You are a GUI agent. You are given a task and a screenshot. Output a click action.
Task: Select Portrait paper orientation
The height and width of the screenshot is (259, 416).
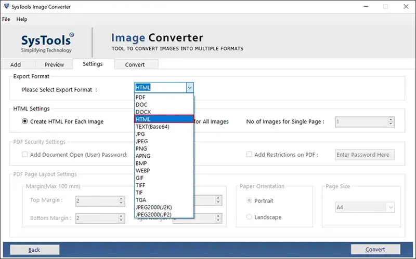[x=249, y=200]
